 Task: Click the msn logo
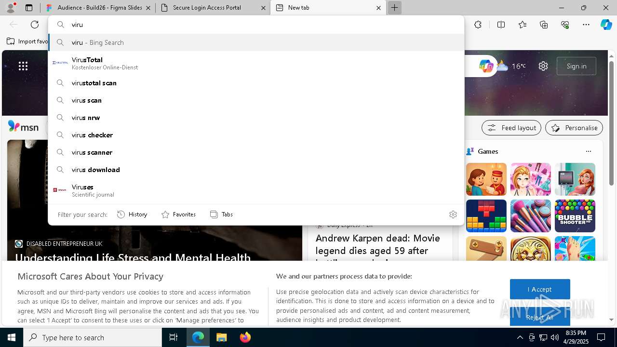tap(23, 127)
